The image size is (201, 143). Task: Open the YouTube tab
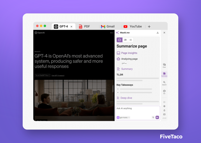tap(133, 27)
